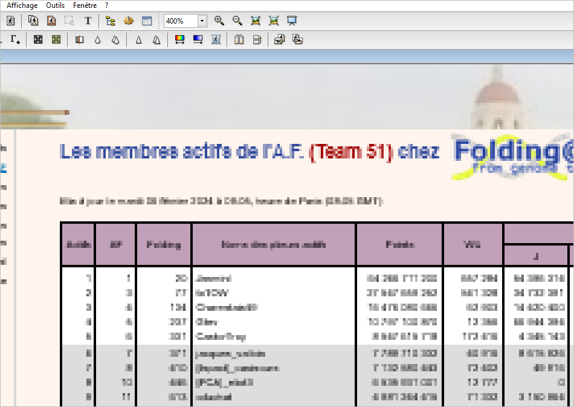Click the orange gear settings icon
574x407 pixels.
point(128,21)
